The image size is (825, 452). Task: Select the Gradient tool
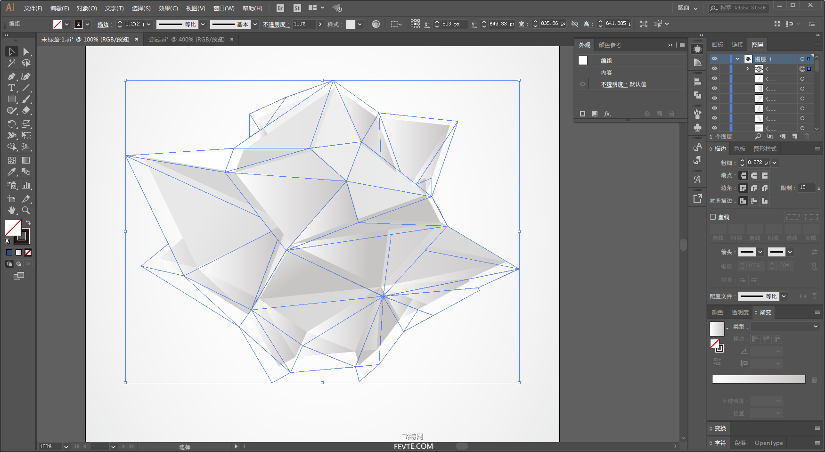[26, 160]
